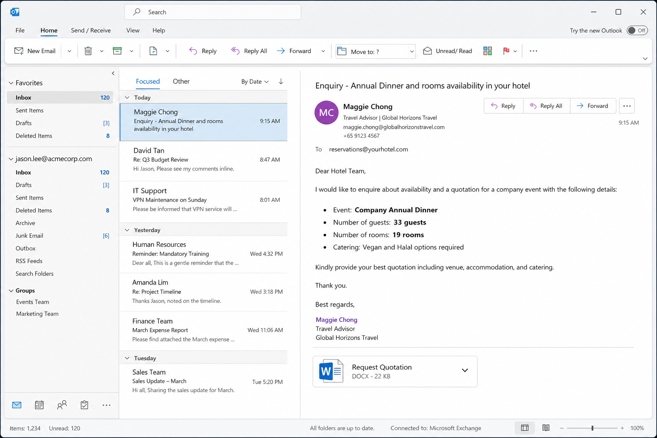Click the Outlook app logo
The height and width of the screenshot is (438, 657).
(15, 12)
